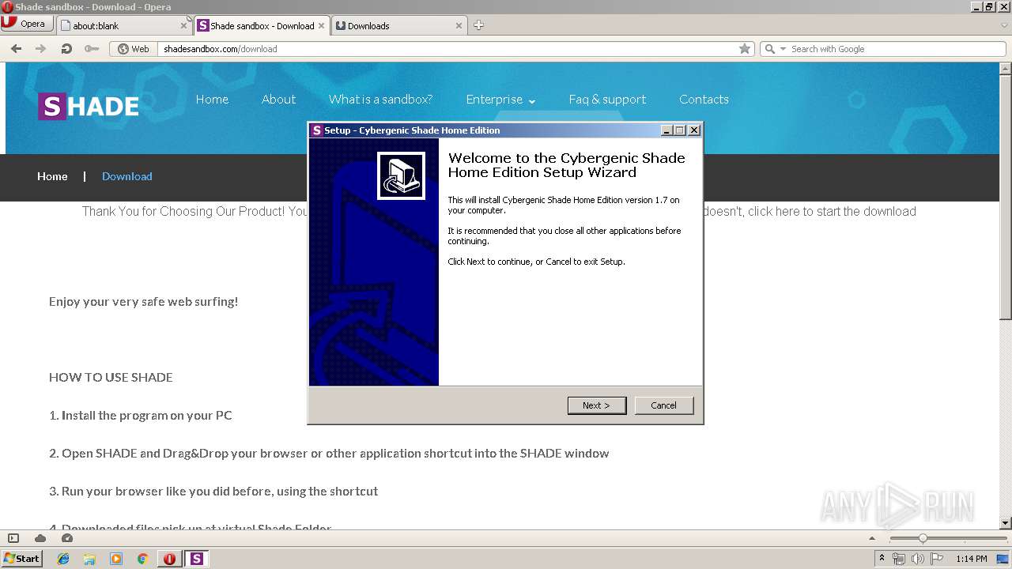Open About in the site navigation
Image resolution: width=1012 pixels, height=569 pixels.
click(278, 100)
